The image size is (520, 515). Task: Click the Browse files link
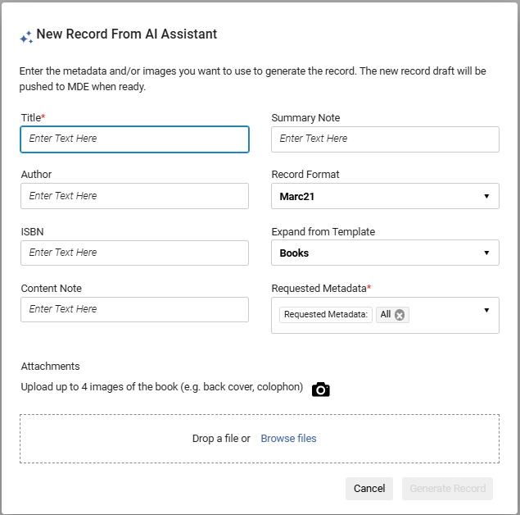[x=288, y=439]
